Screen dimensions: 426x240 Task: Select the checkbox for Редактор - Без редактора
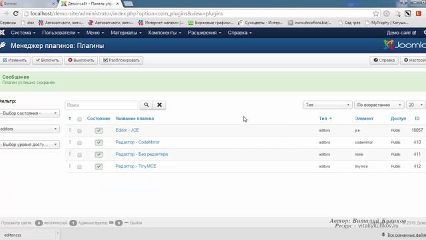[79, 155]
